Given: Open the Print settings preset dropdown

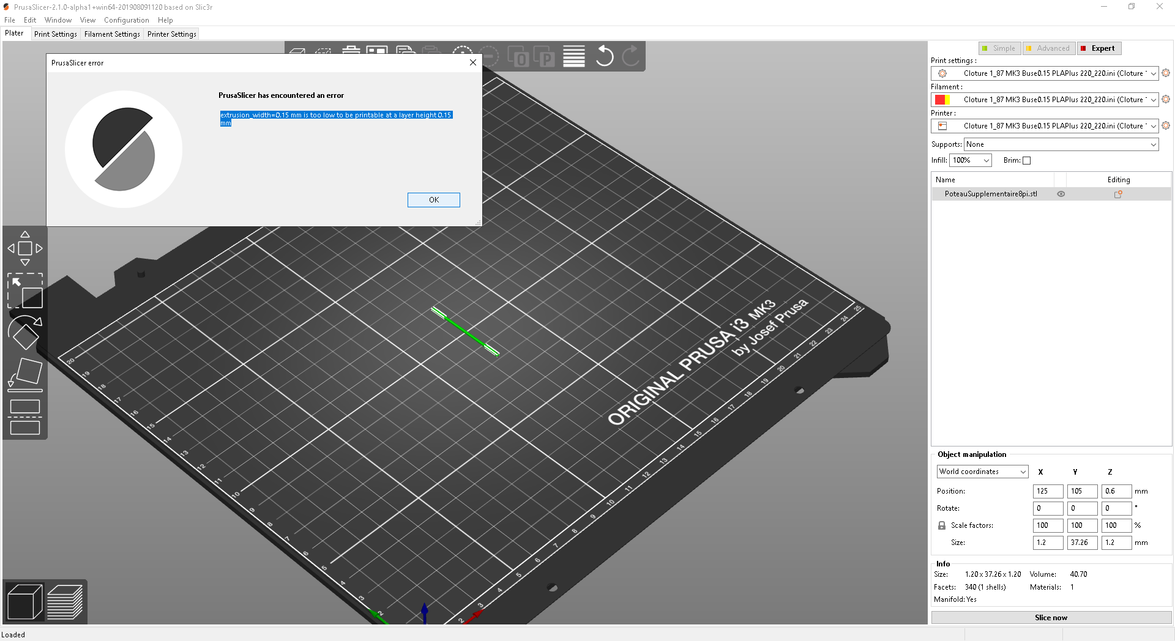Looking at the screenshot, I should click(x=1045, y=73).
